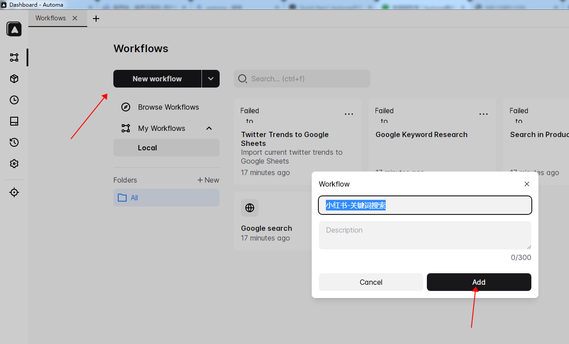Open the Settings gear sidebar icon
This screenshot has height=344, width=569.
pos(14,164)
